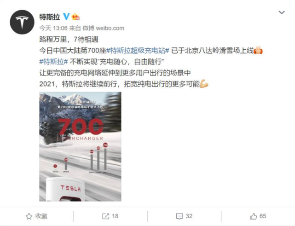The width and height of the screenshot is (295, 226).
Task: Click the star favorite icon
Action: (29, 216)
